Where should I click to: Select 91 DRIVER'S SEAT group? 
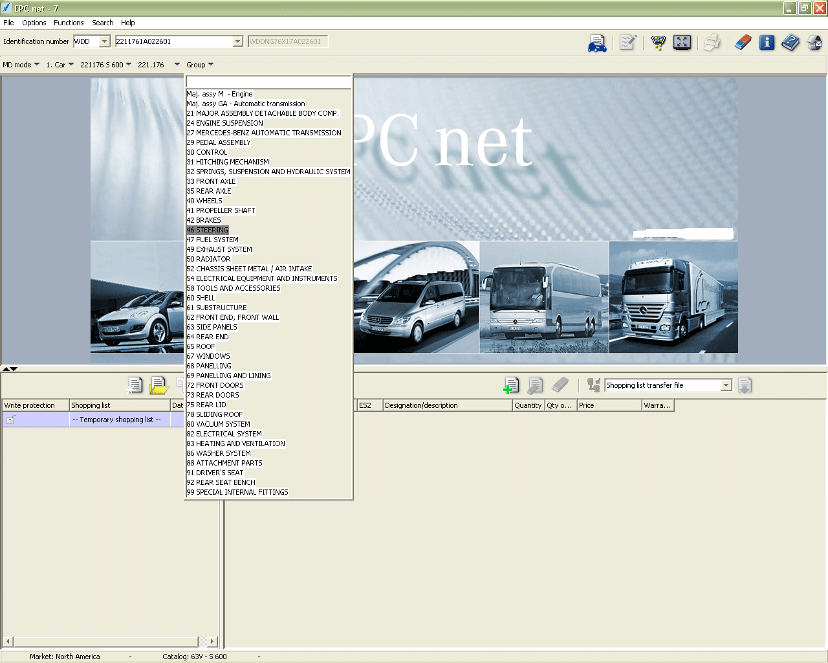[x=215, y=473]
